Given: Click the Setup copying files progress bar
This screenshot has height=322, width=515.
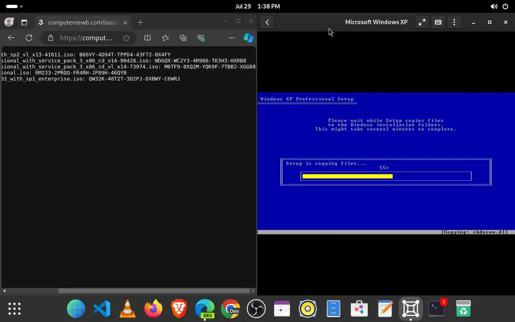Looking at the screenshot, I should 386,176.
